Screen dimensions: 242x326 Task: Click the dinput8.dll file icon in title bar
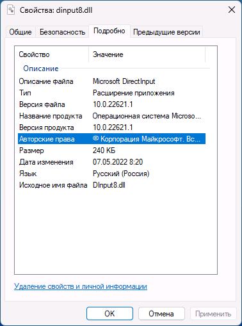11,10
